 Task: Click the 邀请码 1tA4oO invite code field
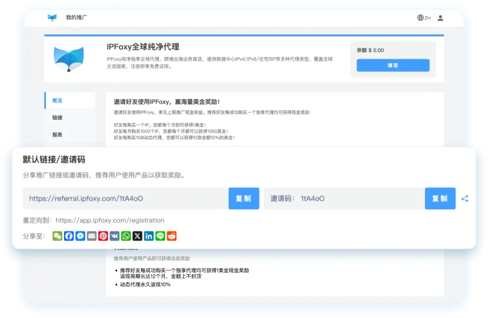click(x=344, y=199)
